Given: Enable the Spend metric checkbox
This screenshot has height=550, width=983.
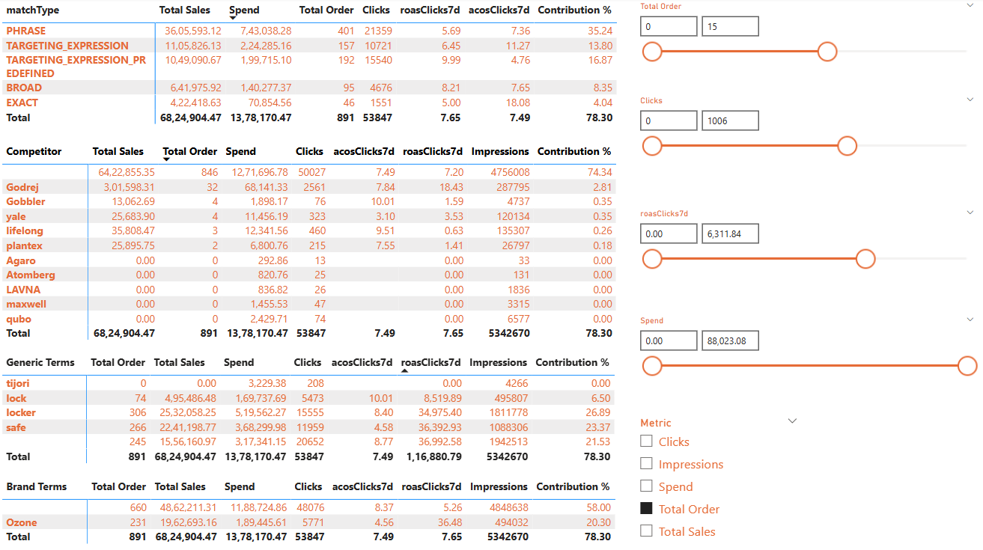Looking at the screenshot, I should (x=646, y=486).
